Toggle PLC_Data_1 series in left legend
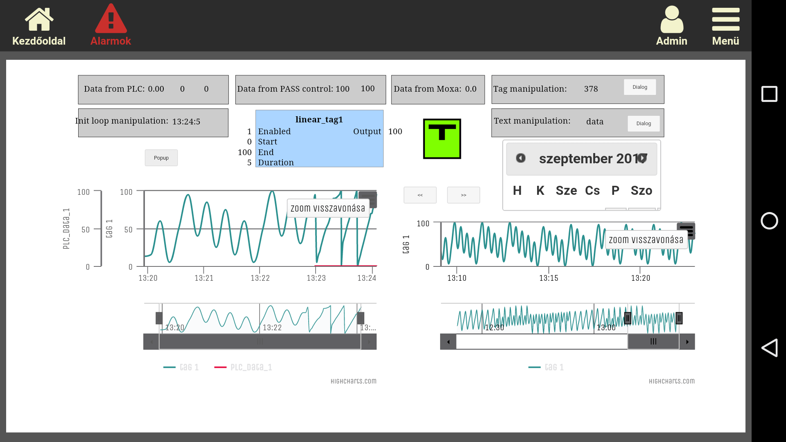 [243, 367]
